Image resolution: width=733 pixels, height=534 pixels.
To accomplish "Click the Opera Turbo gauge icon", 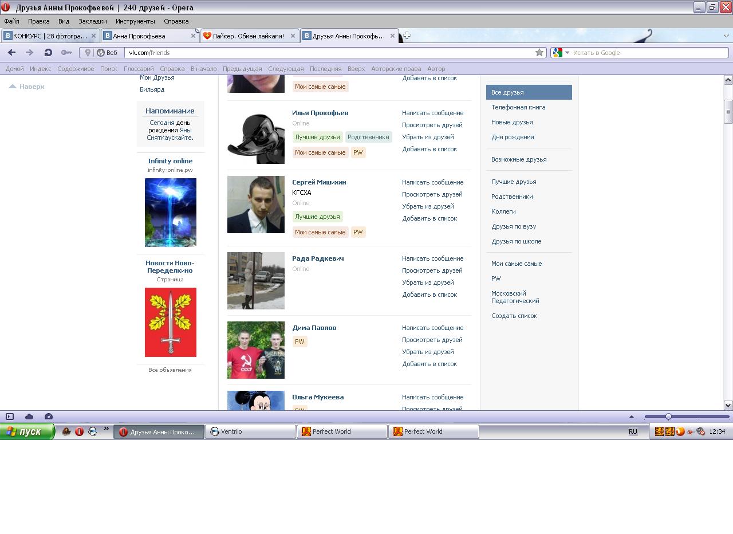I will click(x=49, y=417).
